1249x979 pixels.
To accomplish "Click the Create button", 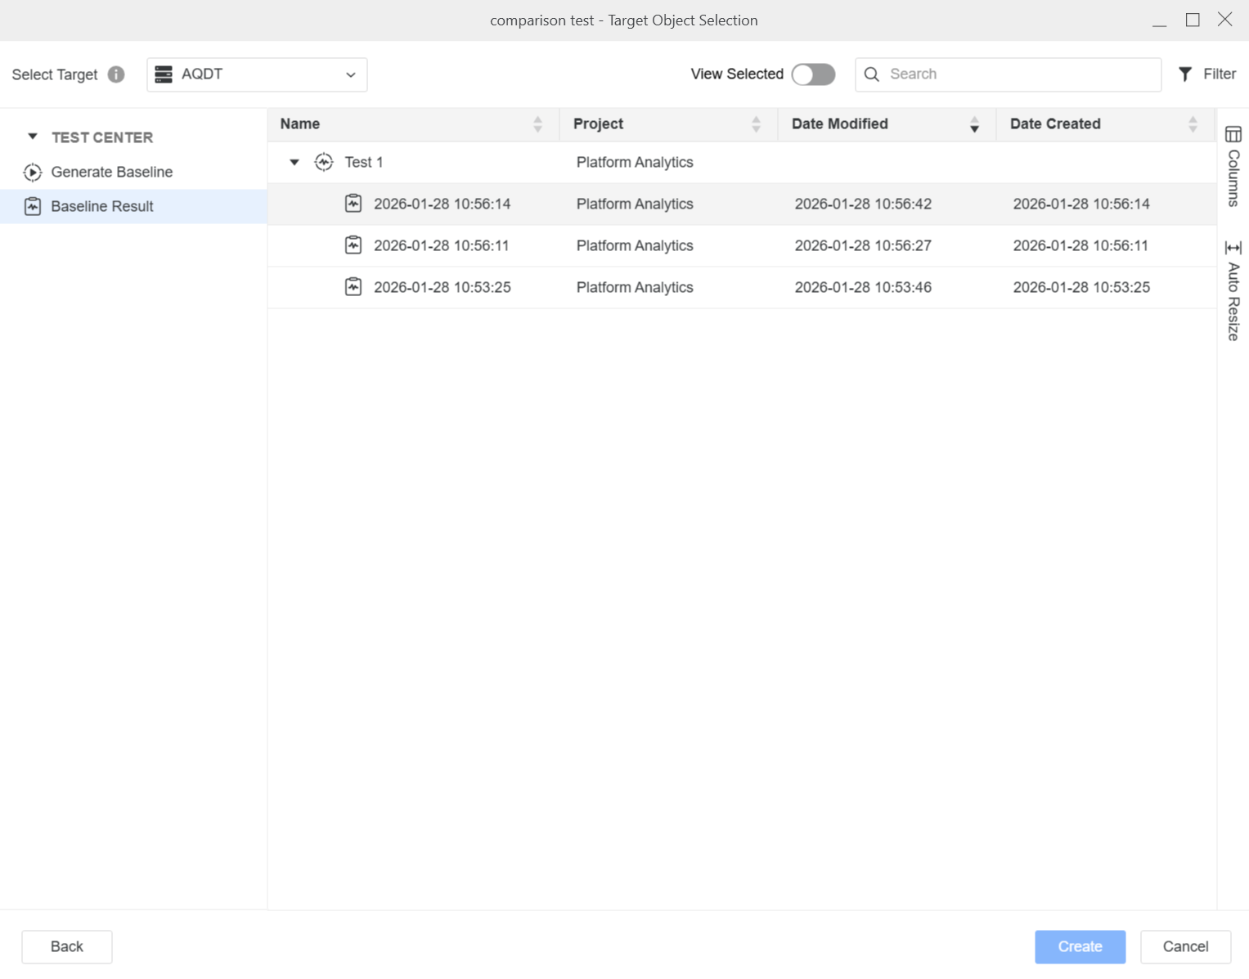I will tap(1080, 946).
